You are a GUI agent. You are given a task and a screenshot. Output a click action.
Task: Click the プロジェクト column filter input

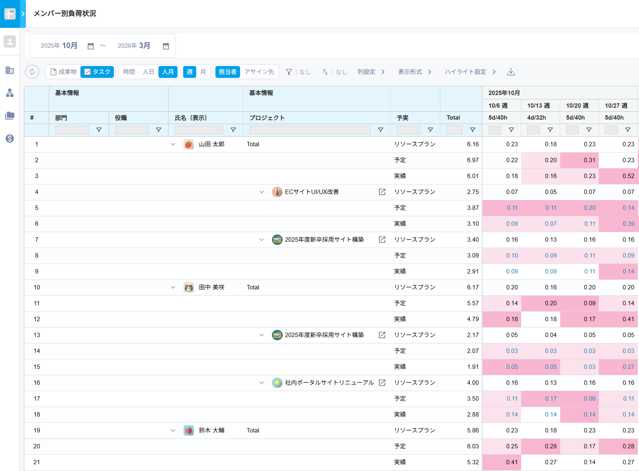[310, 130]
